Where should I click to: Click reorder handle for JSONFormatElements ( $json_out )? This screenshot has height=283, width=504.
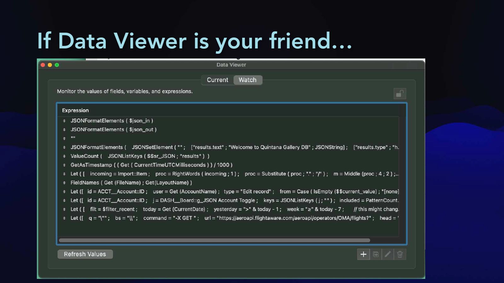(64, 130)
